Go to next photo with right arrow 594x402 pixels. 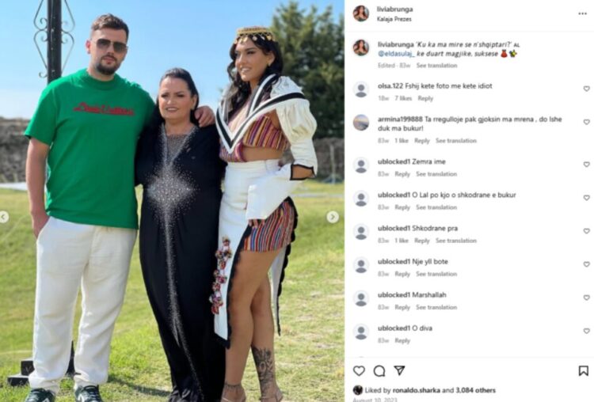333,217
